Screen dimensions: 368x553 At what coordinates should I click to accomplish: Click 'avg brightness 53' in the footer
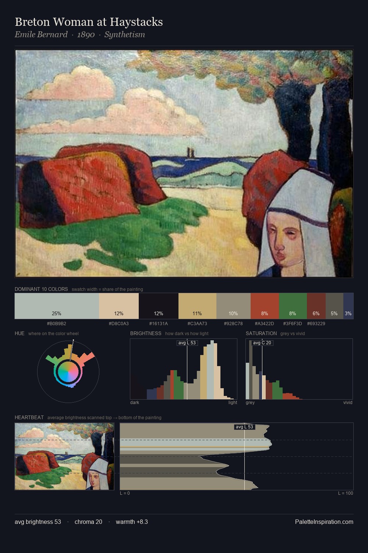38,522
